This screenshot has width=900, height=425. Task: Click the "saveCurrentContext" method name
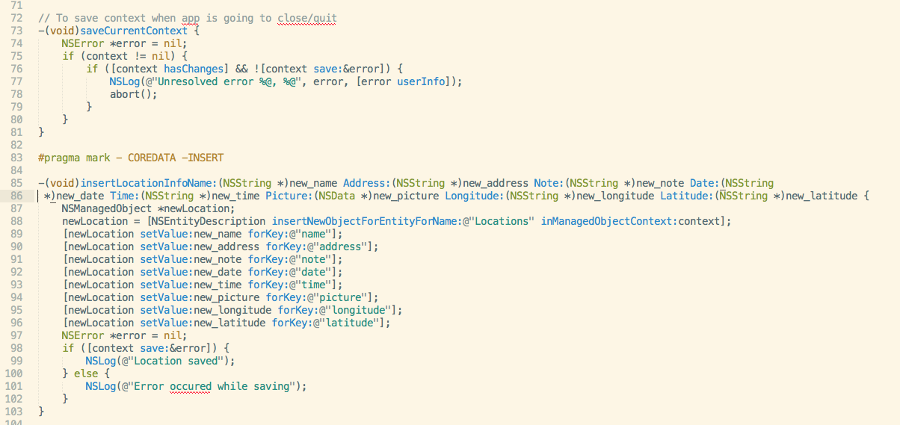tap(133, 31)
